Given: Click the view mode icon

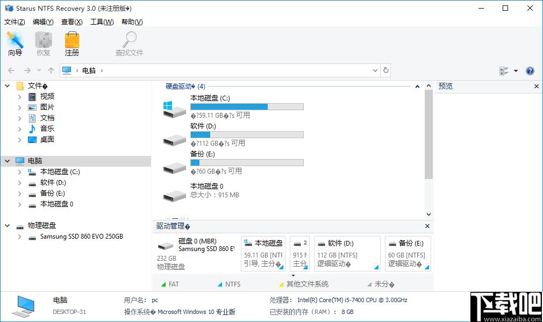Looking at the screenshot, I should coord(504,71).
